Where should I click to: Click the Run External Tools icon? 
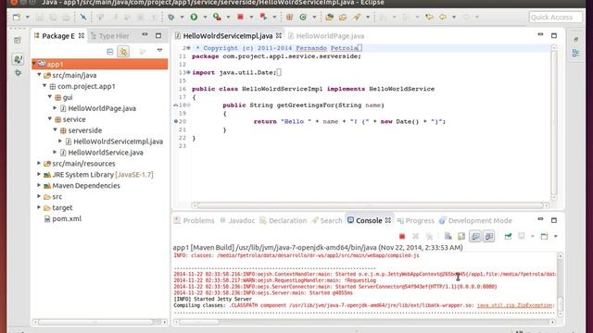click(217, 17)
